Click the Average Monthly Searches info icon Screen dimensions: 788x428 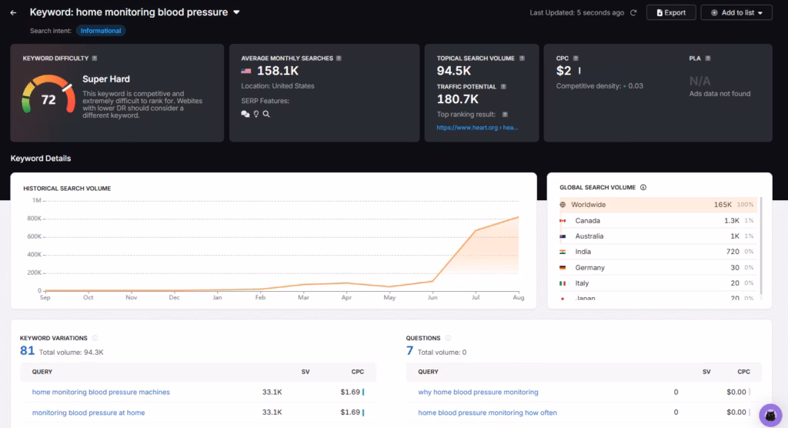tap(339, 58)
